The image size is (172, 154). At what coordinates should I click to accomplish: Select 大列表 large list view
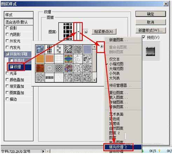tap(123, 78)
